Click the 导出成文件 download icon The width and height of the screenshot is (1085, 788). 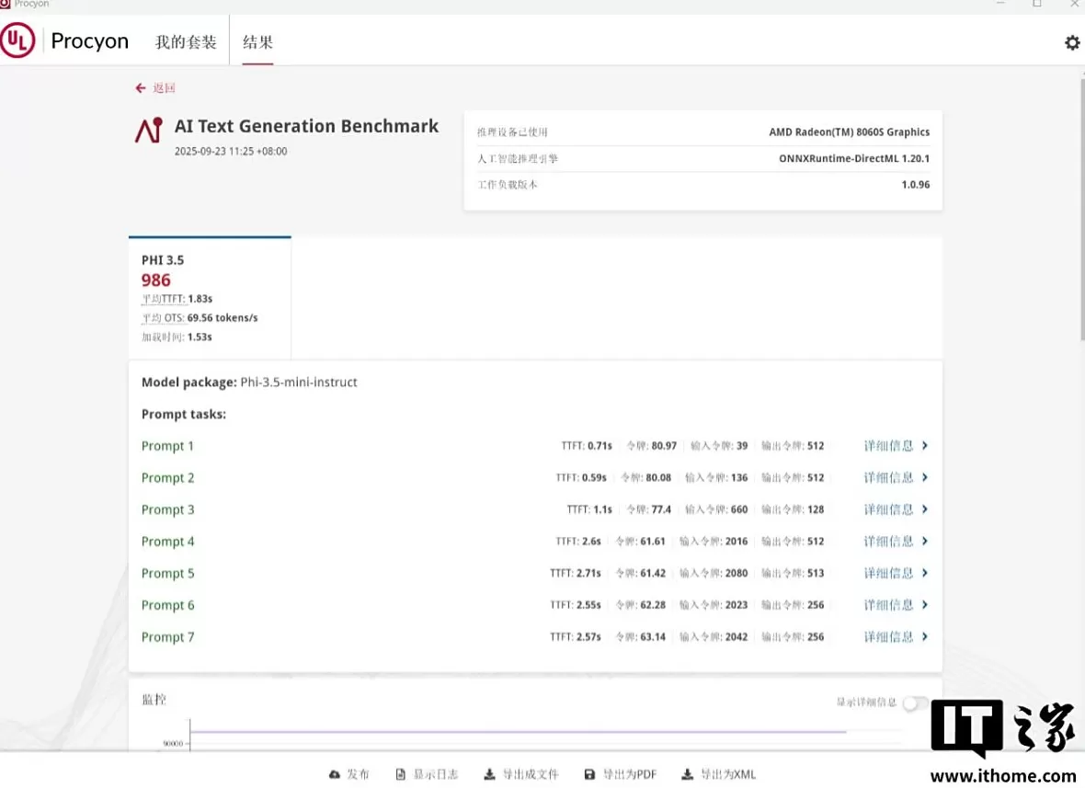[x=490, y=774]
